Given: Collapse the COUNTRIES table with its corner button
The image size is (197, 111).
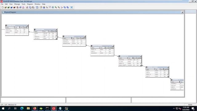Looking at the screenshot, I should point(28,26).
